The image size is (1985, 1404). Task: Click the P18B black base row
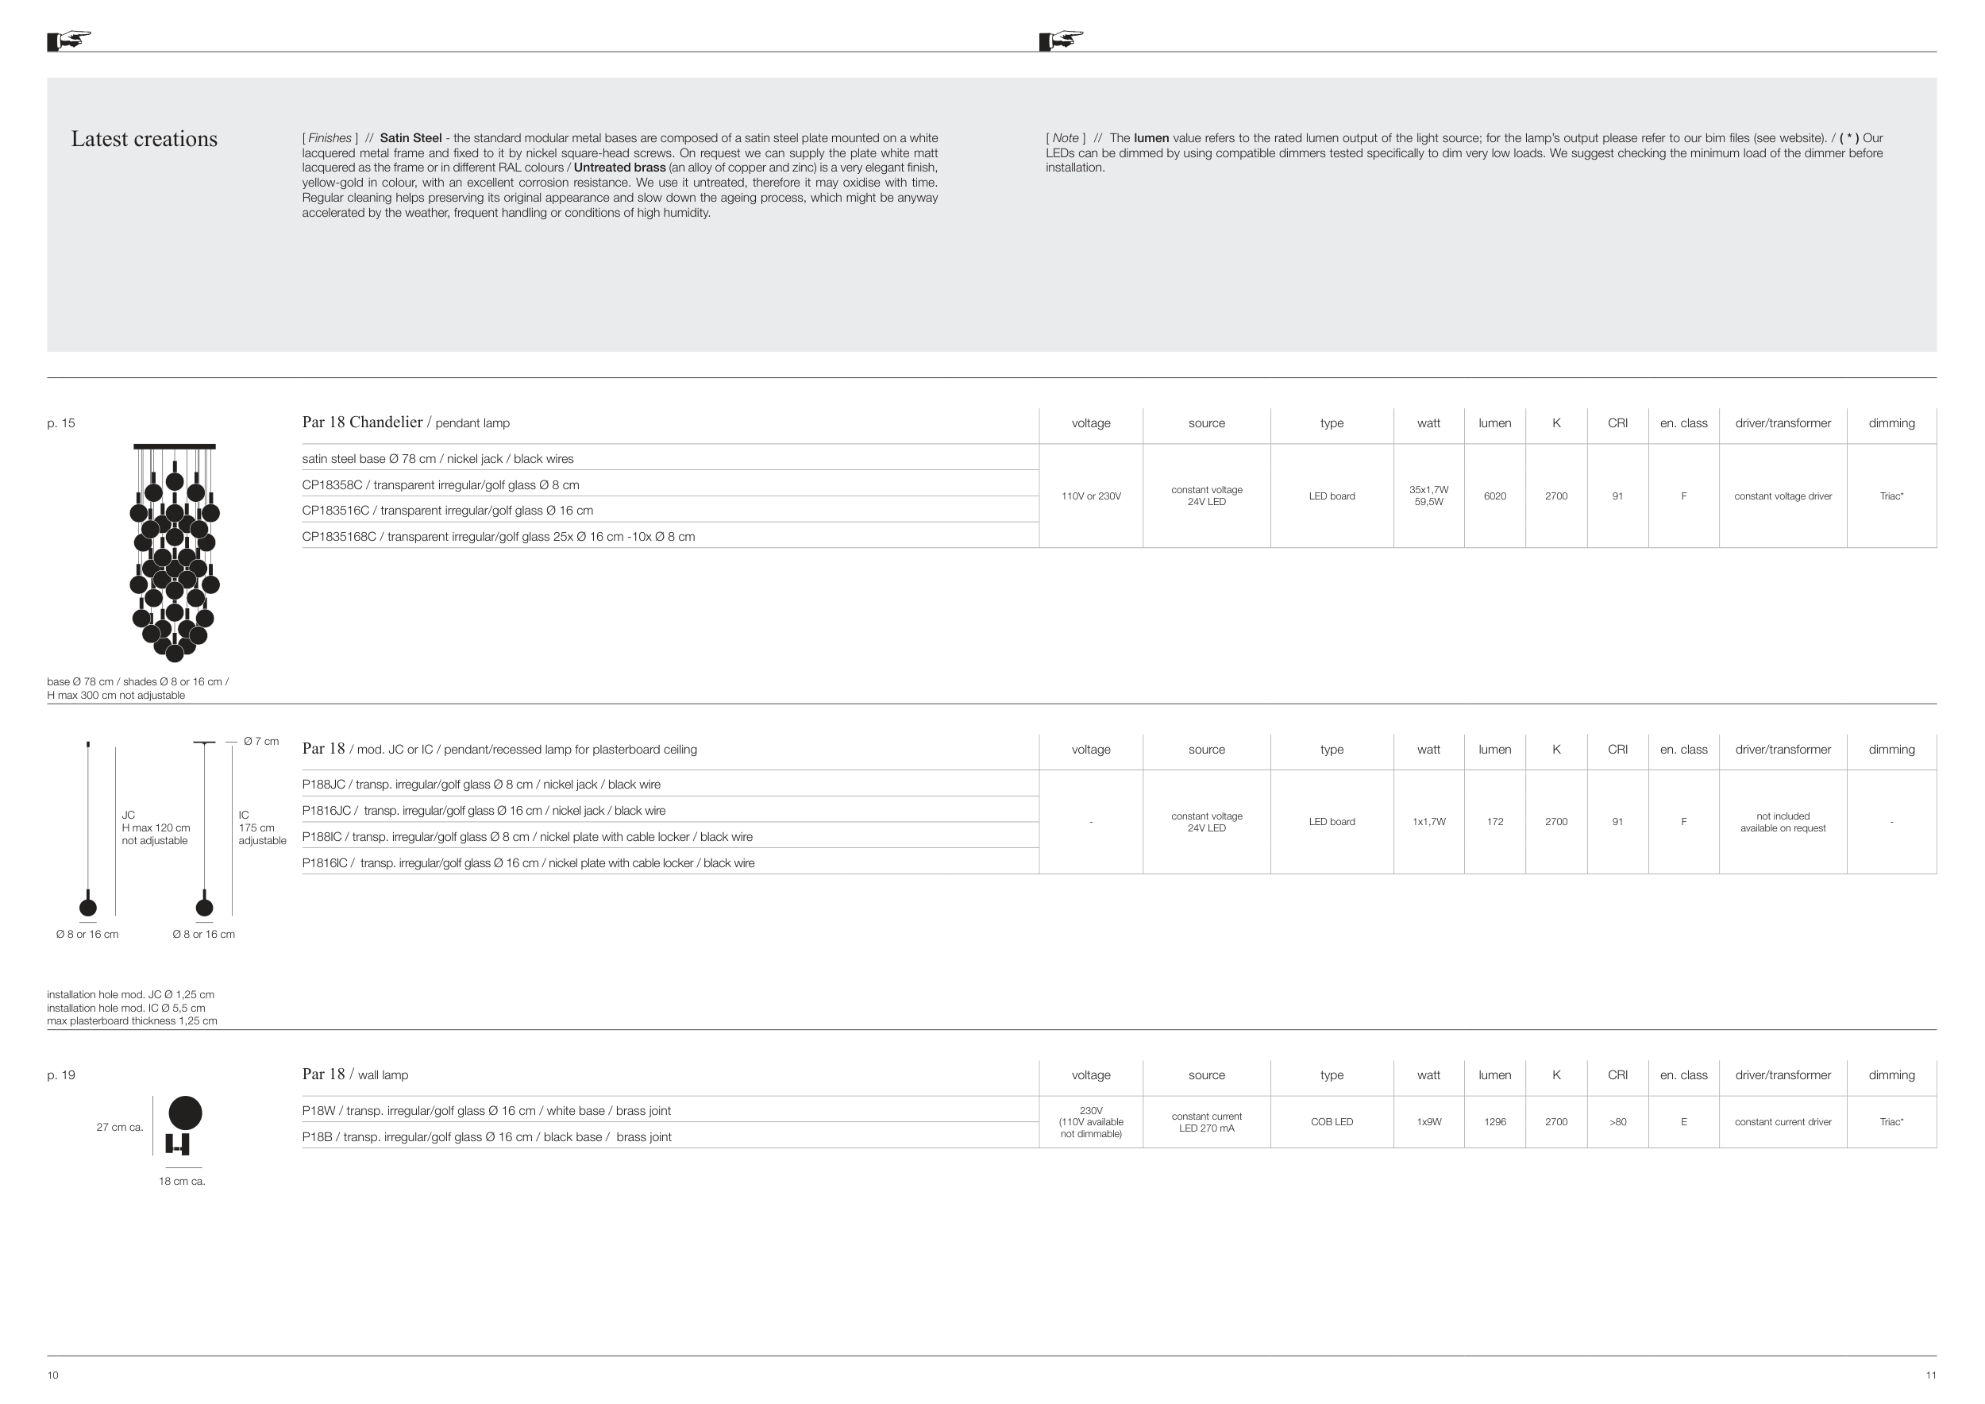[x=486, y=1137]
